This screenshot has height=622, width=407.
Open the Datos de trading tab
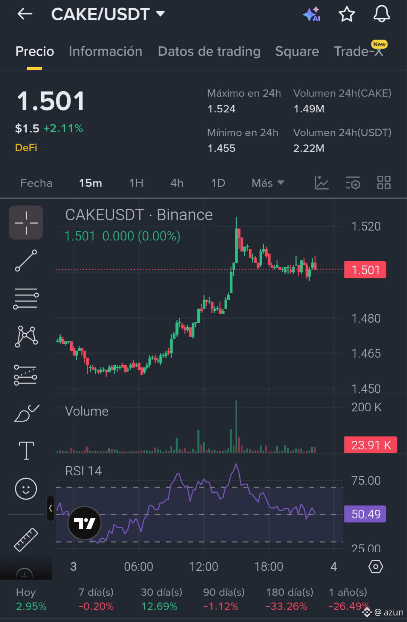(209, 51)
